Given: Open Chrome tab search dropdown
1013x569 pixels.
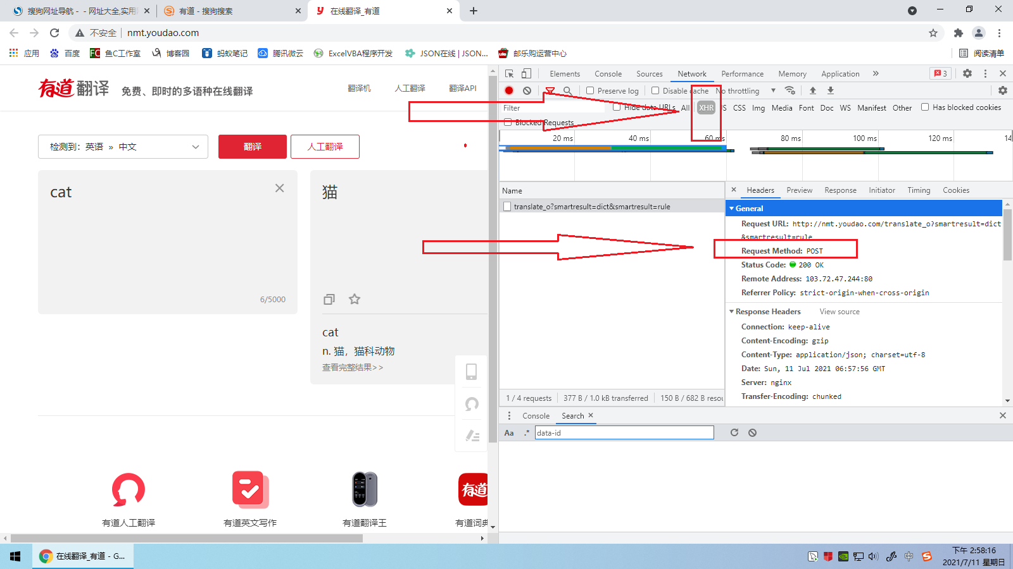Looking at the screenshot, I should [x=912, y=11].
